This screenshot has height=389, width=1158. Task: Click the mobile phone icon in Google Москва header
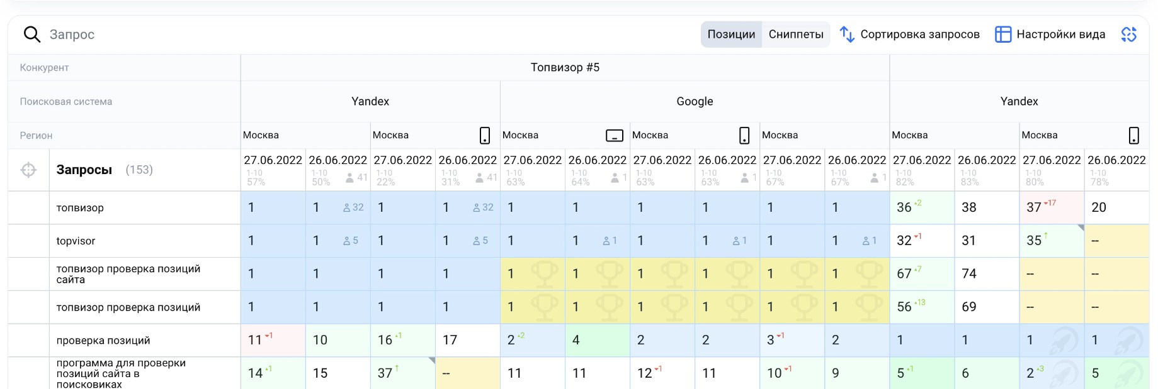(744, 135)
